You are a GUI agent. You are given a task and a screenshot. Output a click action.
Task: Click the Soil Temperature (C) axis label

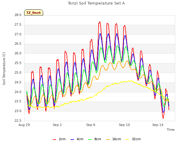point(4,69)
